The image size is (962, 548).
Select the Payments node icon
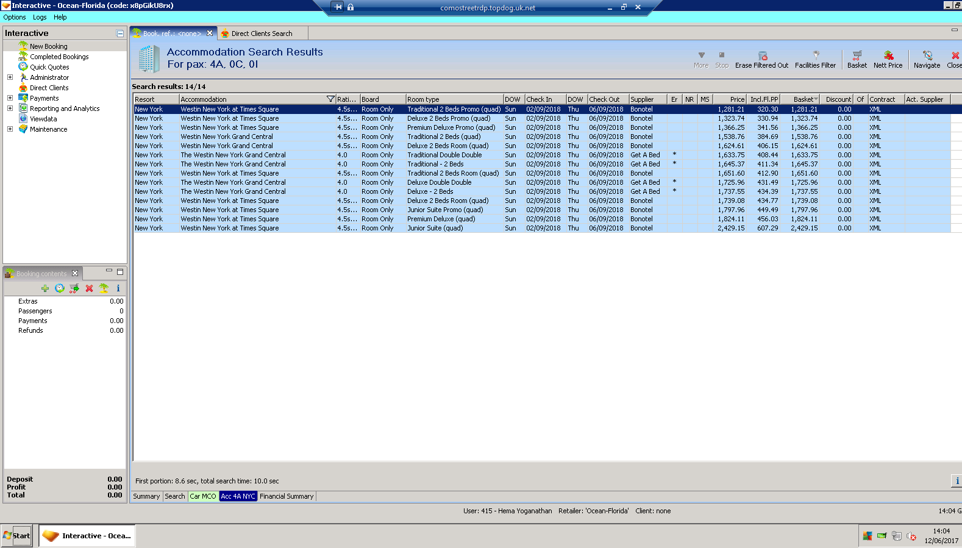[x=23, y=98]
